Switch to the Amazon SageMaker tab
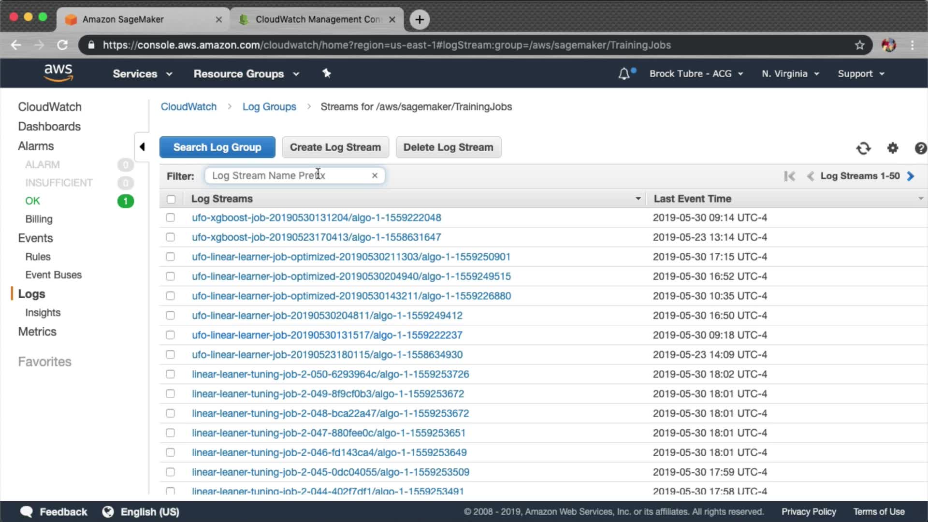Screen dimensions: 928x522 coord(143,19)
